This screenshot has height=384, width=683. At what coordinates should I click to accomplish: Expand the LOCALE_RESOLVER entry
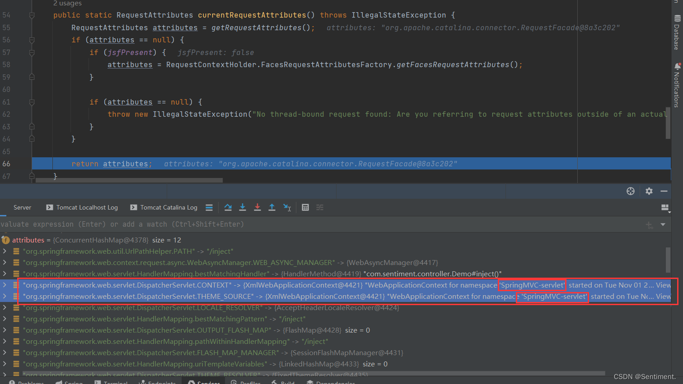[x=5, y=308]
